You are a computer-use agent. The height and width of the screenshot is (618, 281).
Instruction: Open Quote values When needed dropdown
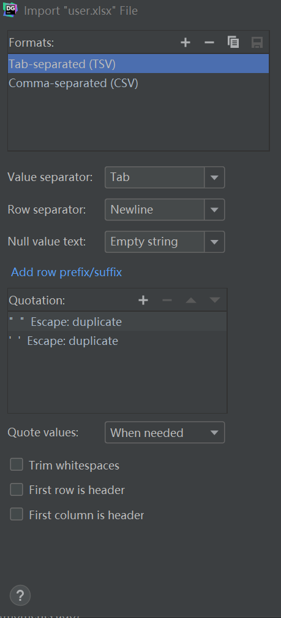[165, 433]
